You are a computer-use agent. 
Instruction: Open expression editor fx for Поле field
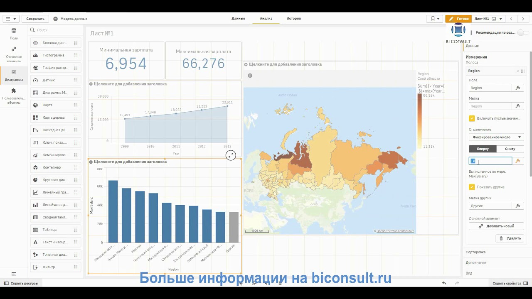[518, 88]
